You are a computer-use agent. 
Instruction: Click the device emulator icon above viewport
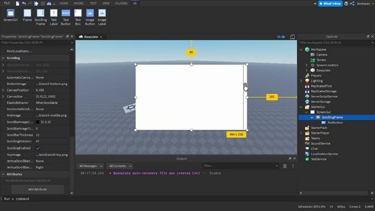[292, 36]
